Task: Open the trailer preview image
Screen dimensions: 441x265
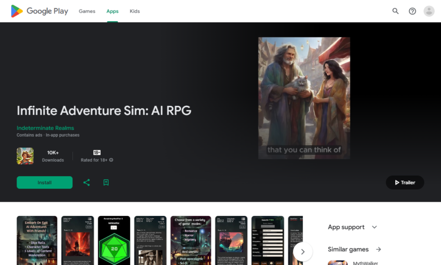Action: pyautogui.click(x=304, y=98)
